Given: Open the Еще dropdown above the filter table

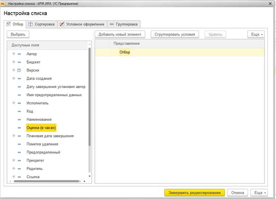Looking at the screenshot, I should [256, 35].
